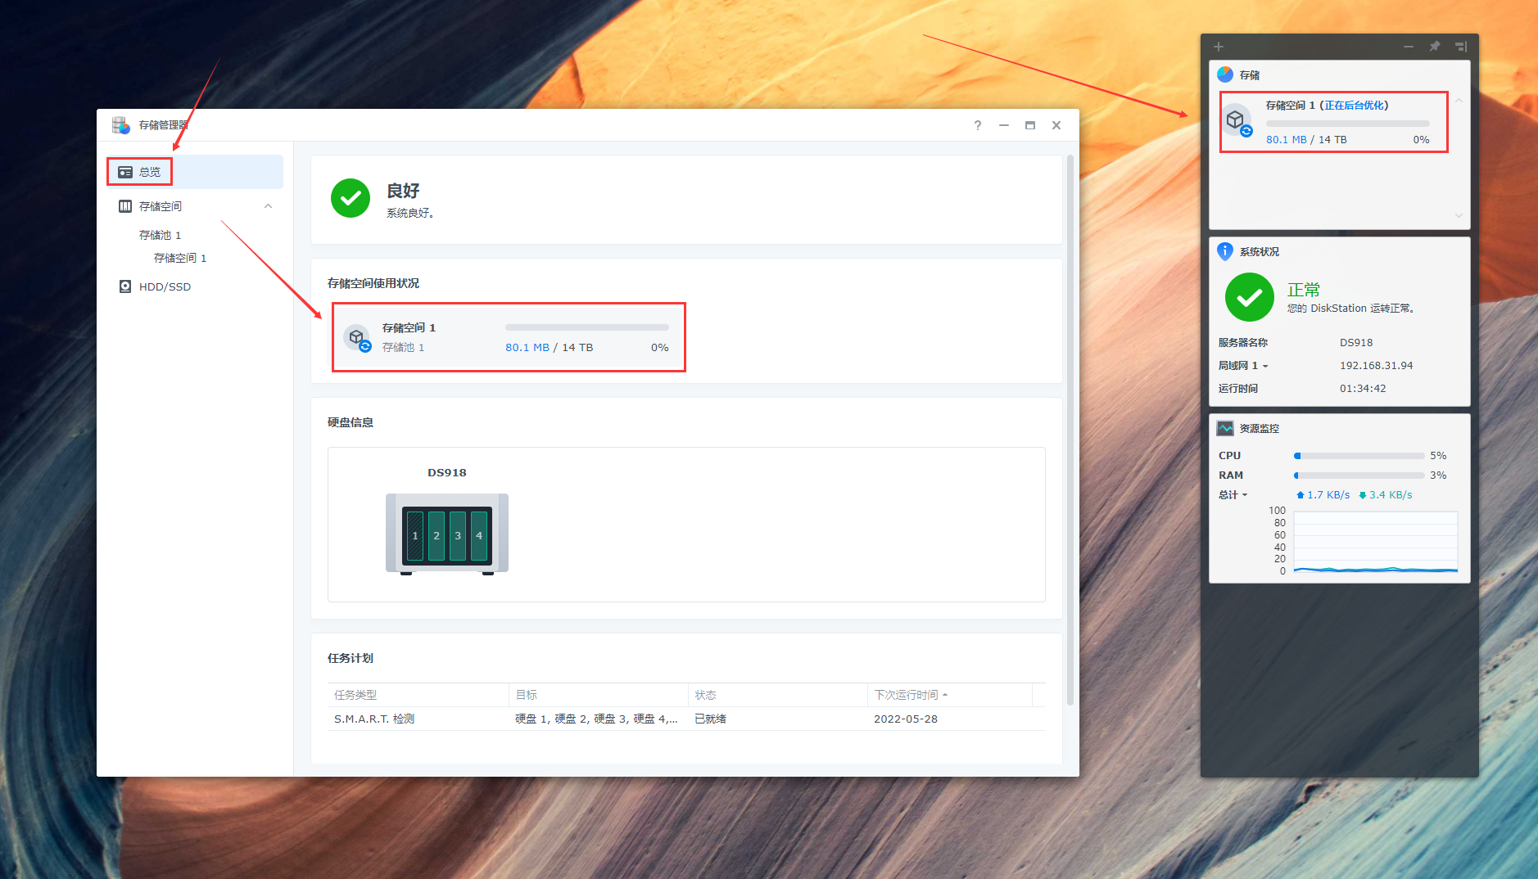This screenshot has height=879, width=1538.
Task: Click the pin icon on widget panel
Action: [1435, 47]
